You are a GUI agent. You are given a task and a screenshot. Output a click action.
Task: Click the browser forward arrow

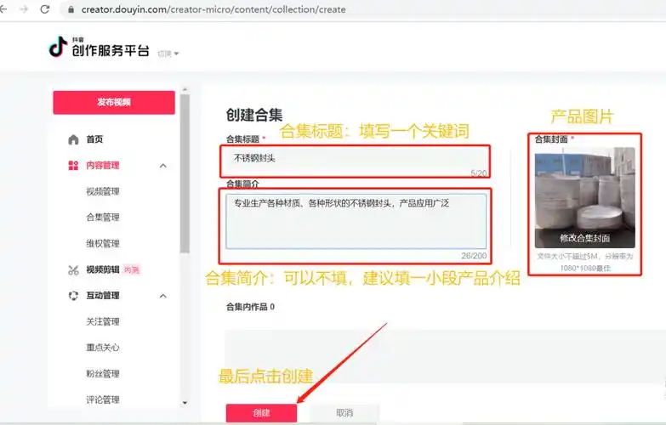(x=23, y=9)
